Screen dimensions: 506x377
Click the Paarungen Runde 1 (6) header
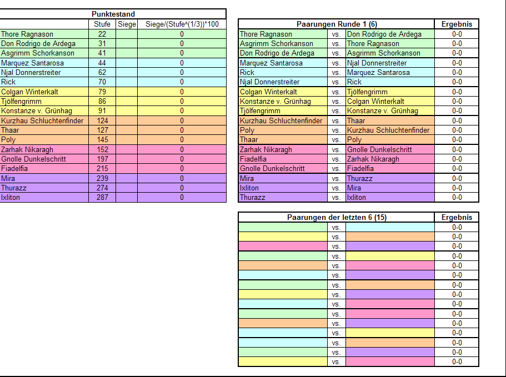(336, 24)
